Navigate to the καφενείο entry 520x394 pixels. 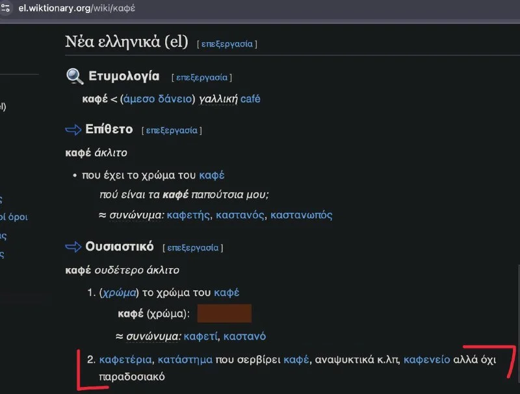428,360
